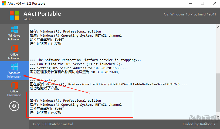
Task: Click the 'Software Protection Platform service is stopping' line
Action: click(x=85, y=60)
